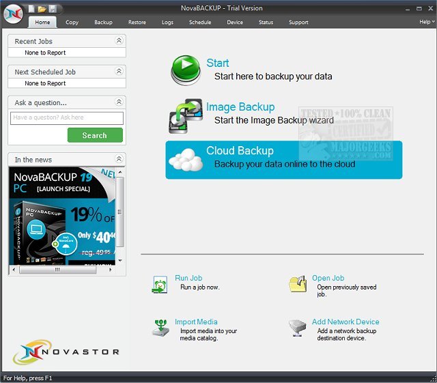The height and width of the screenshot is (383, 437).
Task: Click the green Search button
Action: (x=95, y=135)
